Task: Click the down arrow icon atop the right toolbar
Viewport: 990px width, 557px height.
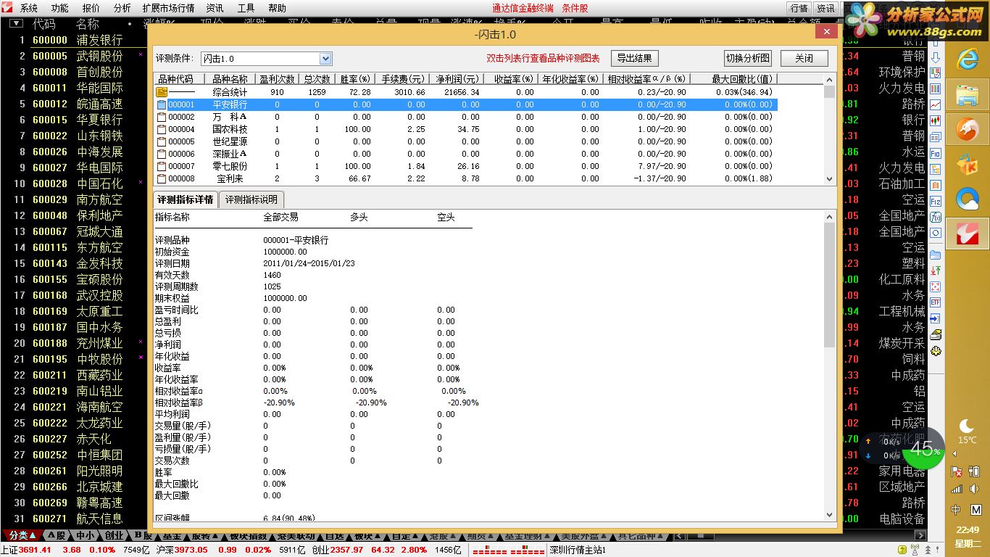Action: [936, 58]
